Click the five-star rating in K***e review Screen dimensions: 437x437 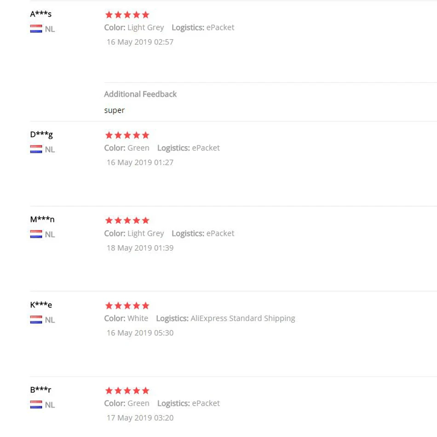[x=127, y=306]
